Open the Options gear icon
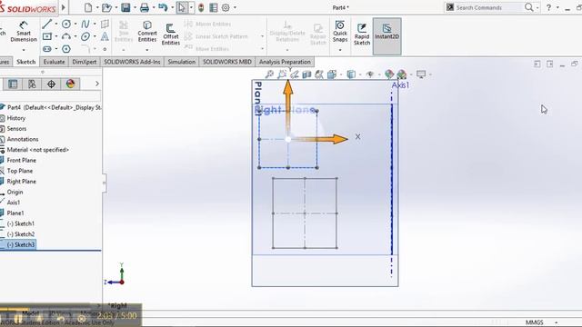Image resolution: width=582 pixels, height=327 pixels. coord(226,7)
